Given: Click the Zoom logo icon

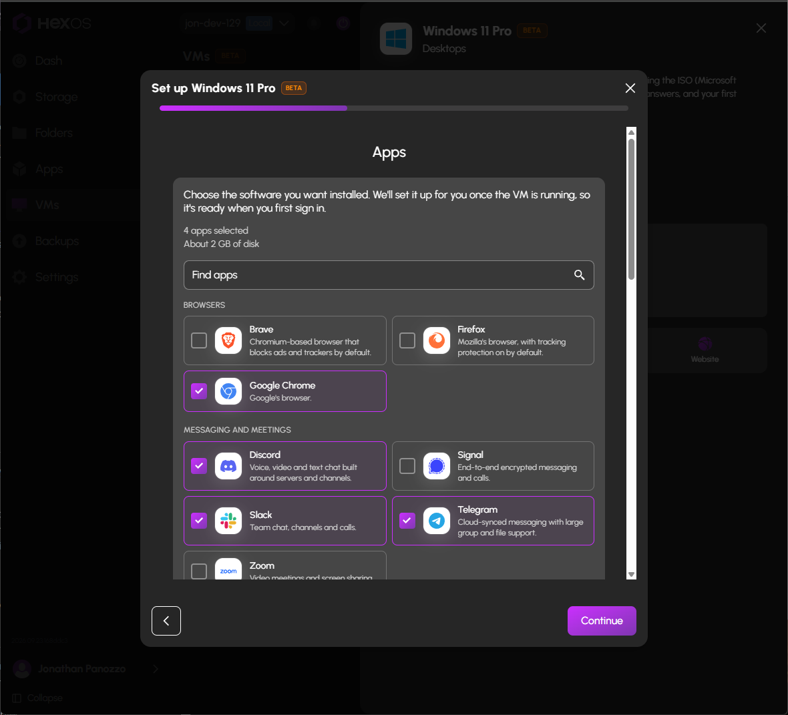Looking at the screenshot, I should coord(228,569).
